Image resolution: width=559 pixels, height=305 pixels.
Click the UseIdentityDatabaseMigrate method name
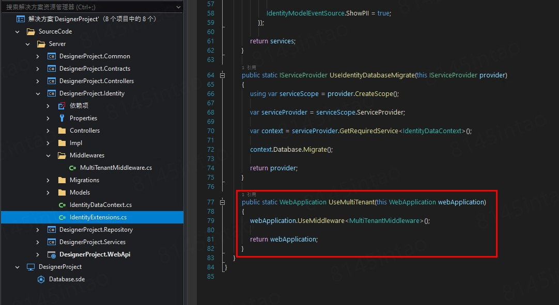pyautogui.click(x=372, y=75)
